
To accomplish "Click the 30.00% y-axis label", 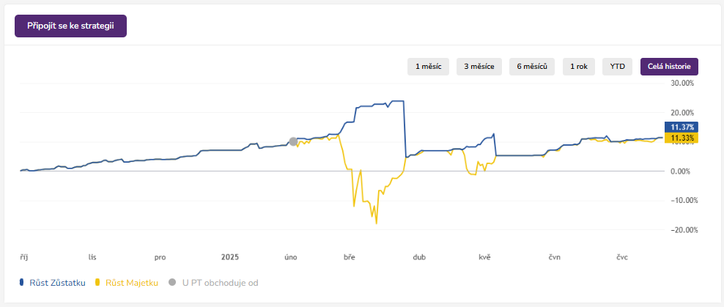I will tap(682, 83).
